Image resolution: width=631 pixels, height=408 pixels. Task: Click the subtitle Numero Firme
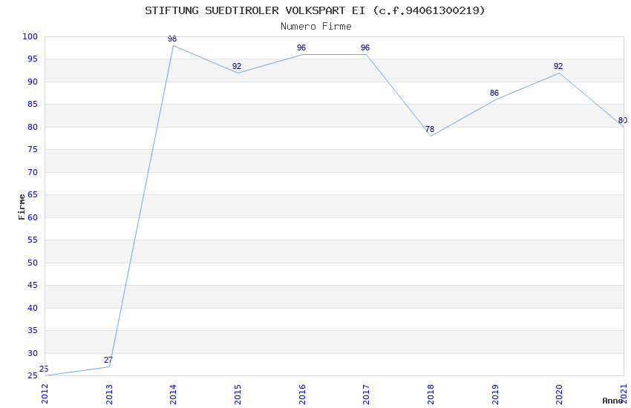(316, 27)
